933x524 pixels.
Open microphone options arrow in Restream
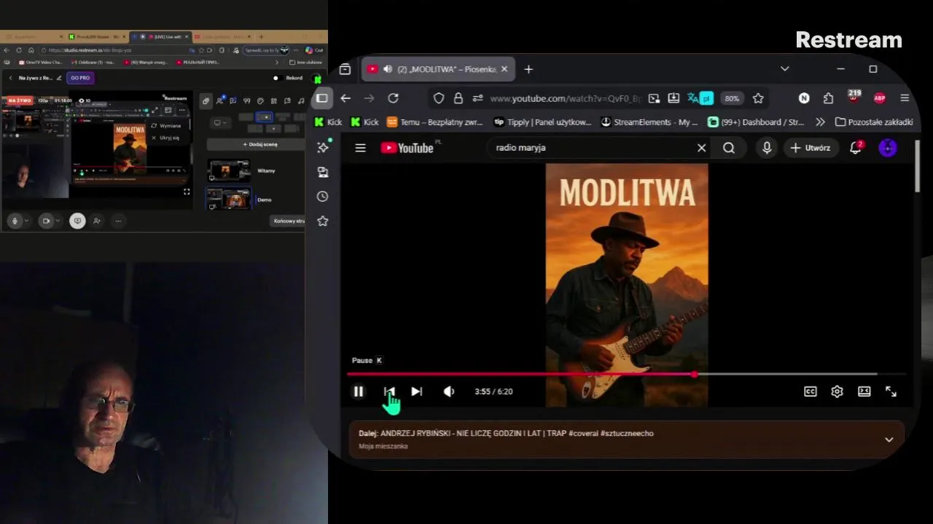pos(27,221)
